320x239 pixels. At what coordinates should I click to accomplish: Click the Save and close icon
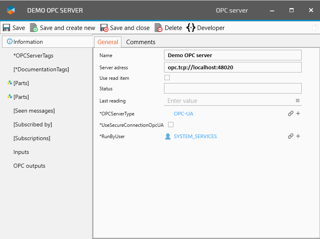104,28
